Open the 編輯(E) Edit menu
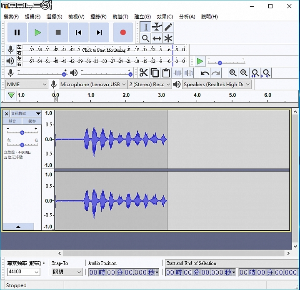 tap(33, 17)
